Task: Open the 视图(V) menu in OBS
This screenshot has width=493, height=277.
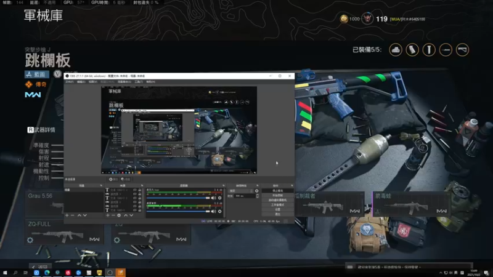Action: (93, 82)
